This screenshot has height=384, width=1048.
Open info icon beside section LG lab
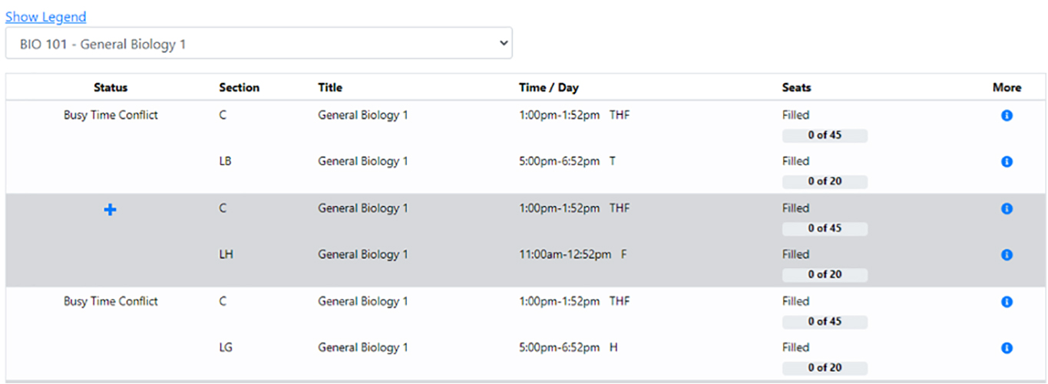click(x=1007, y=348)
